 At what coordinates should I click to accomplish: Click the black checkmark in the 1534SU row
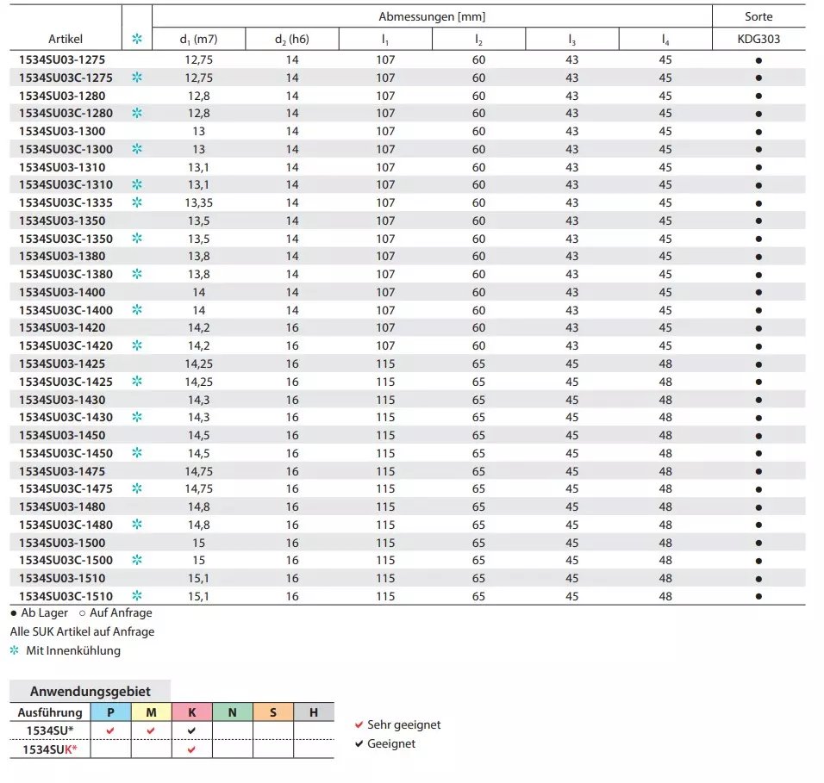tap(191, 730)
